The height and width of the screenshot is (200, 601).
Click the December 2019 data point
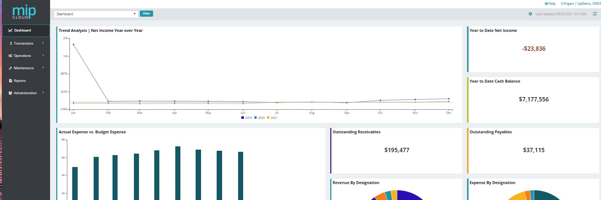click(449, 99)
